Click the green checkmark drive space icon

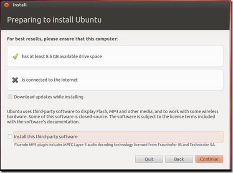tap(15, 56)
